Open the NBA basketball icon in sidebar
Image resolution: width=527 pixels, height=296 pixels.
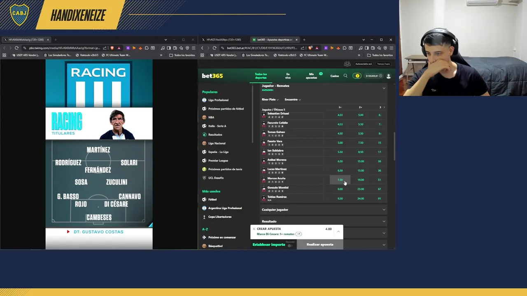point(204,117)
